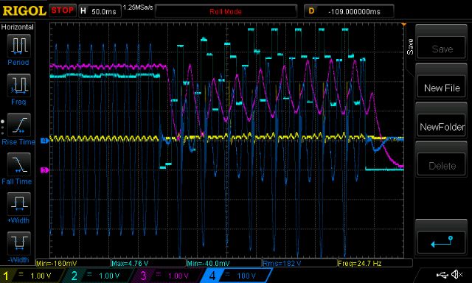Click the Min=-160mV measurement readout
Image resolution: width=472 pixels, height=283 pixels.
coord(57,264)
